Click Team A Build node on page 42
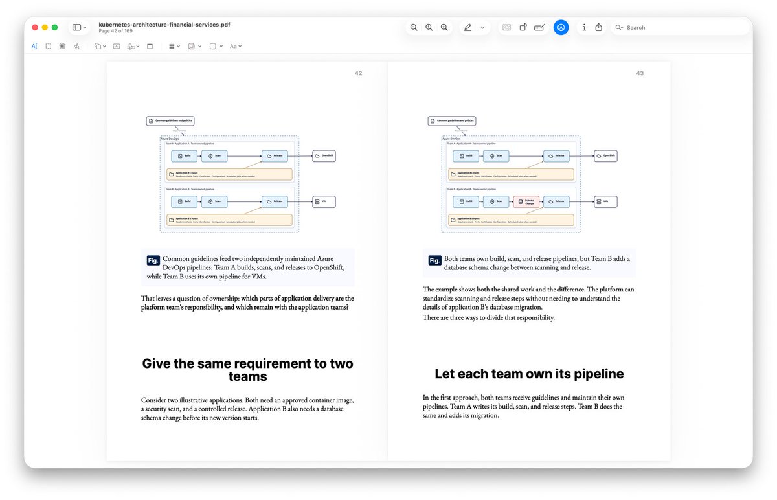The width and height of the screenshot is (777, 500). [185, 156]
